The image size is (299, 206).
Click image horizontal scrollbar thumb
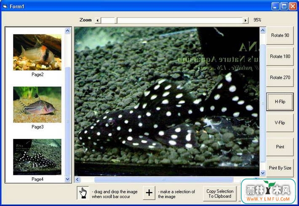pos(164,179)
